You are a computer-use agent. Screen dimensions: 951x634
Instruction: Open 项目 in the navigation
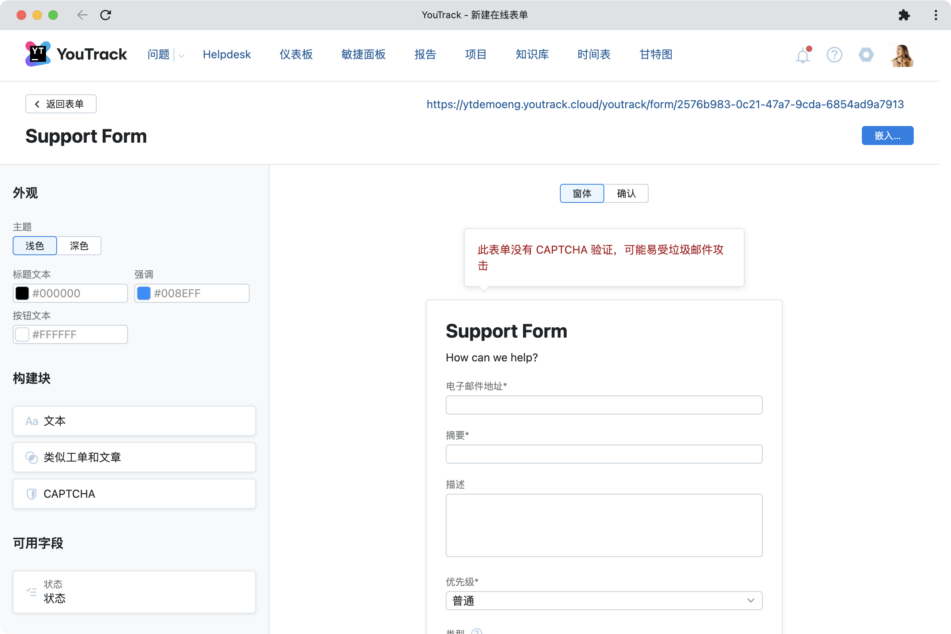[x=476, y=54]
